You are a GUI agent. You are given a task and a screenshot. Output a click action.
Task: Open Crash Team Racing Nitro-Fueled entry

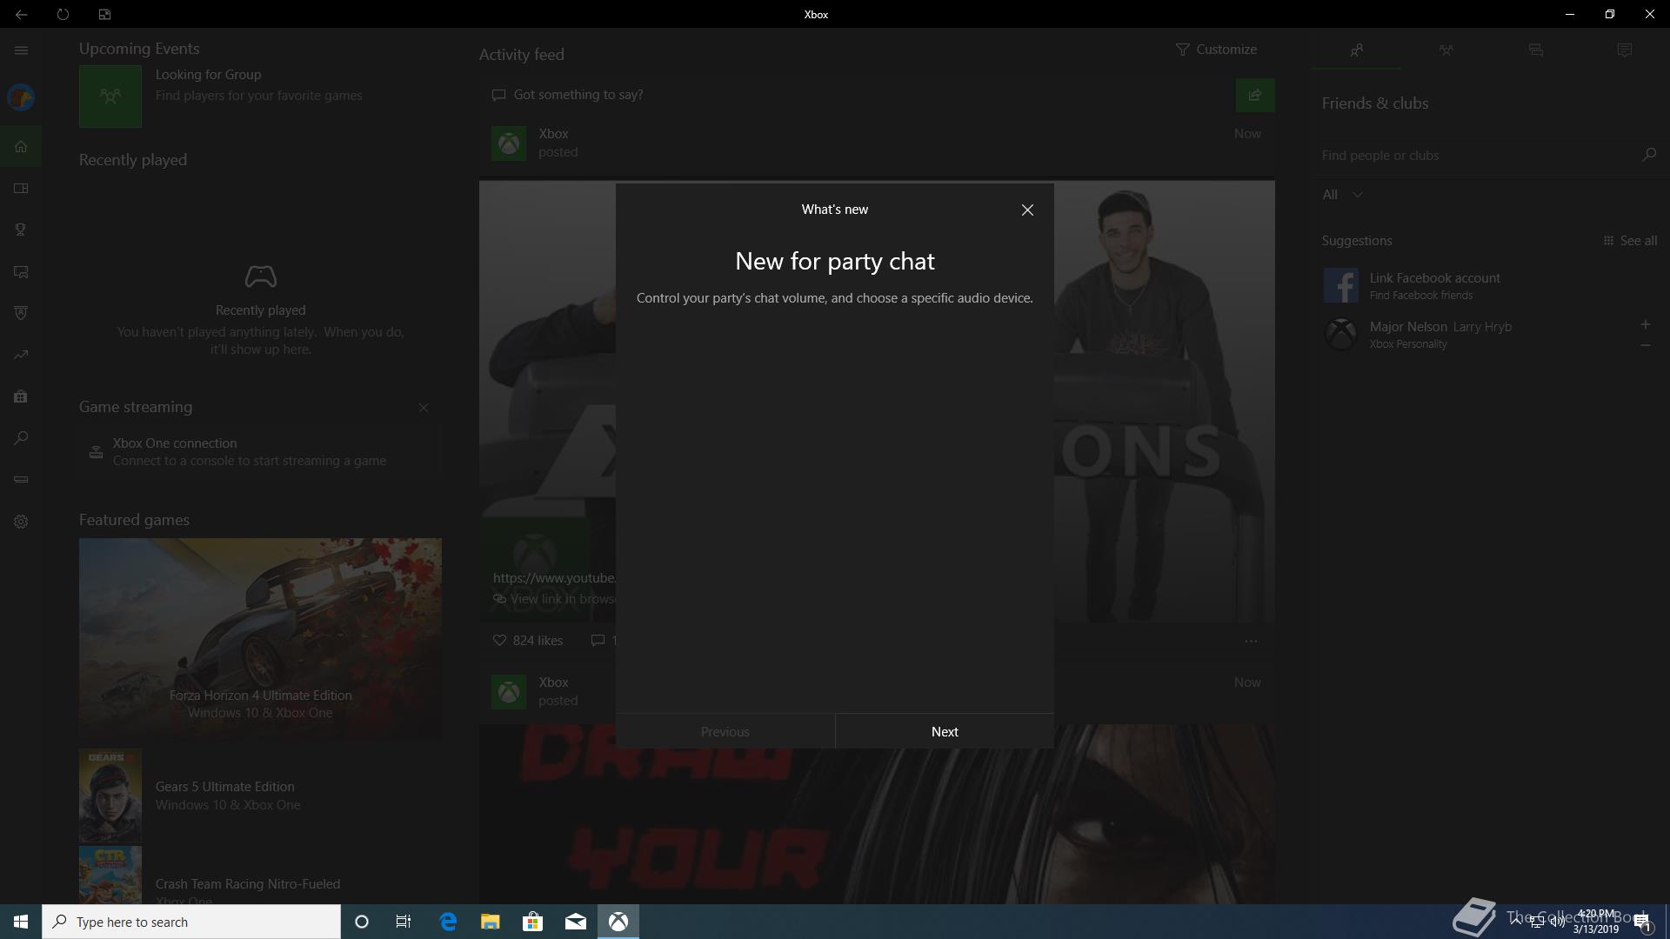point(260,875)
